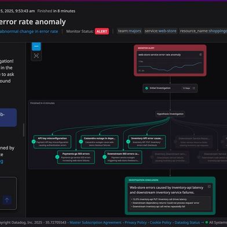Click the team:majors tag
The width and height of the screenshot is (227, 227).
coord(130,31)
